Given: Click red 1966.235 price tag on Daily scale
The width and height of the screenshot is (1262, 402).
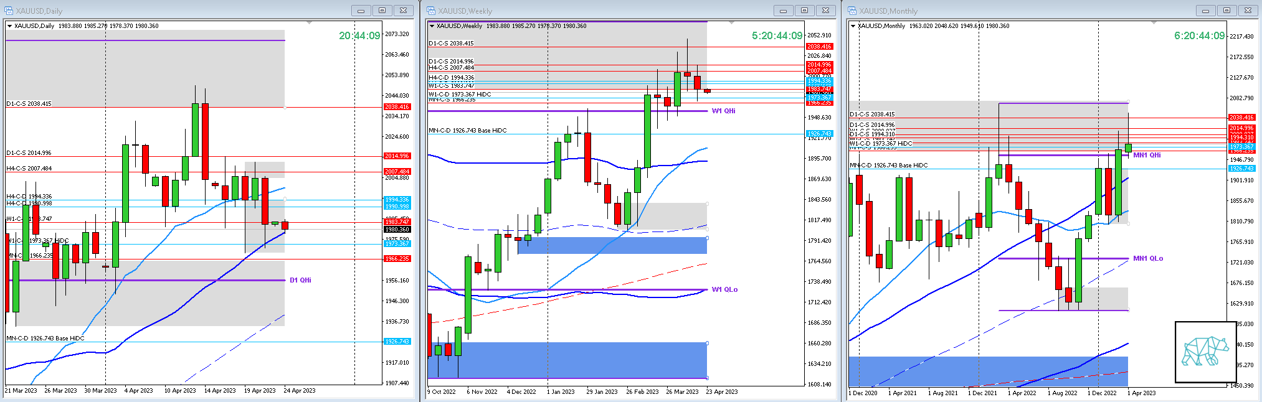Looking at the screenshot, I should [397, 259].
